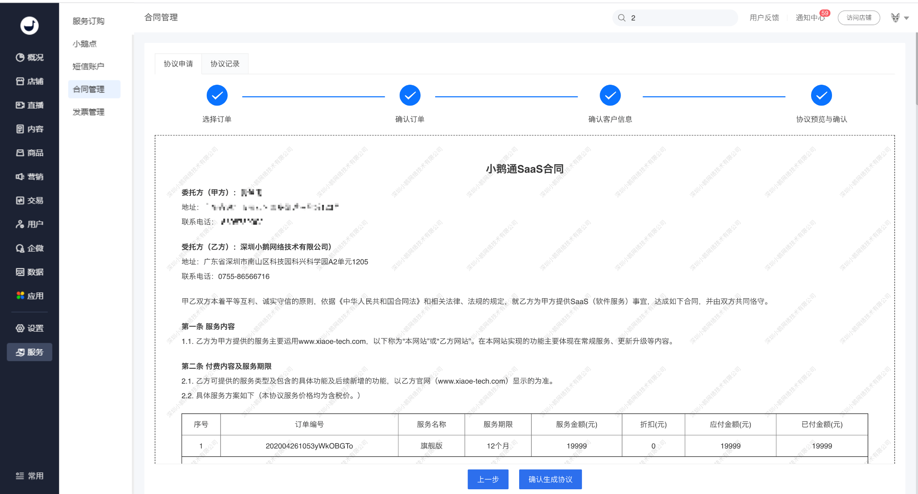Open 发票管理 in the submenu
Image resolution: width=918 pixels, height=494 pixels.
88,112
